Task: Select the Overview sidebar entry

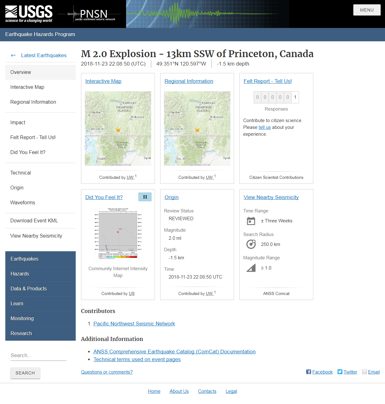Action: [x=20, y=72]
